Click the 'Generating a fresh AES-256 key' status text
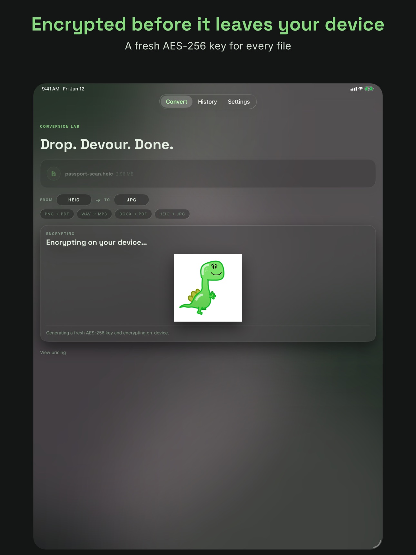The height and width of the screenshot is (555, 416). pos(107,333)
